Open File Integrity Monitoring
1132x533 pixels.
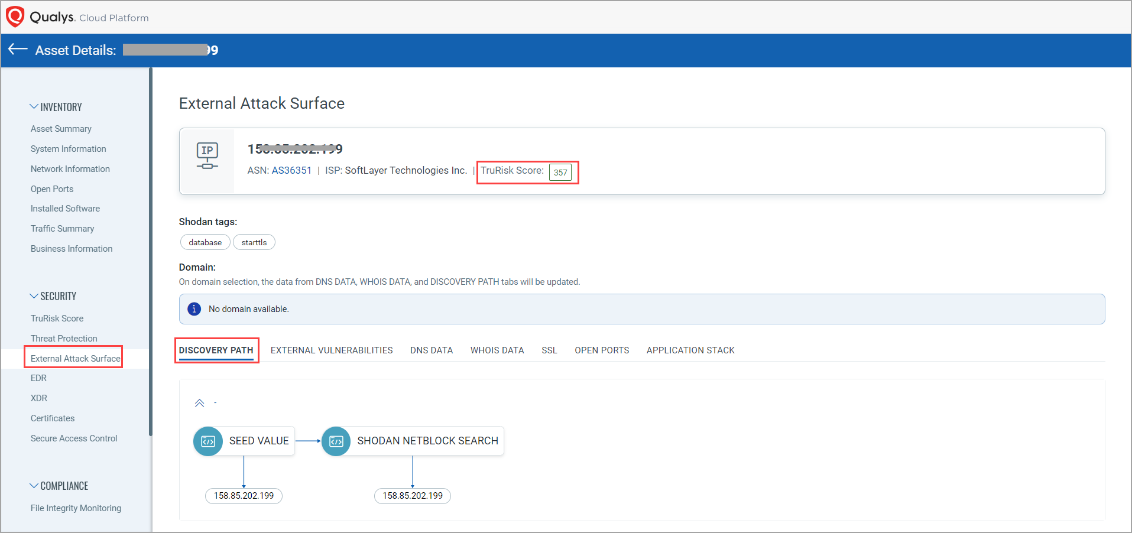(x=76, y=508)
